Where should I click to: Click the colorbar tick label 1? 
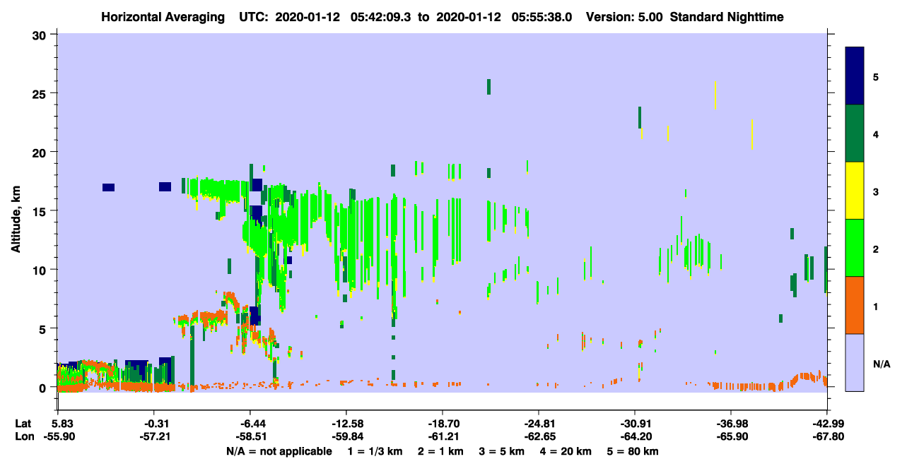click(876, 306)
